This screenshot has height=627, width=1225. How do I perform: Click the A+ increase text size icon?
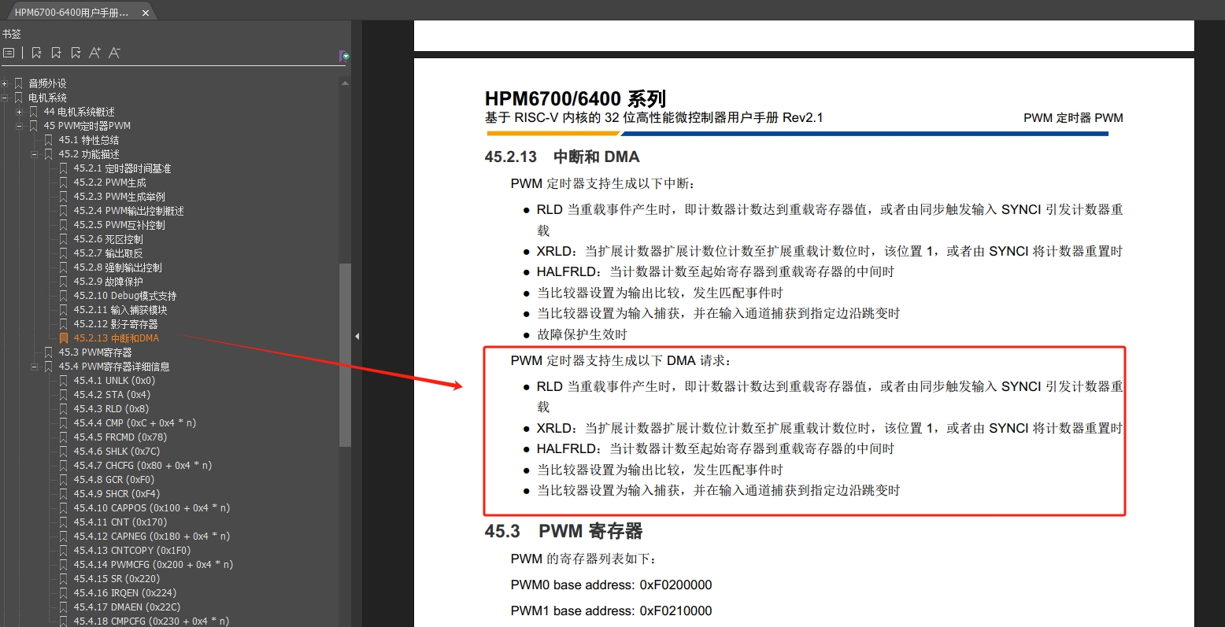[x=94, y=53]
